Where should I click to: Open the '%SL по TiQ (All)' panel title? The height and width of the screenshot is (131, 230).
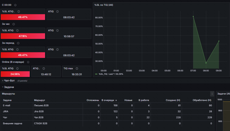[104, 5]
